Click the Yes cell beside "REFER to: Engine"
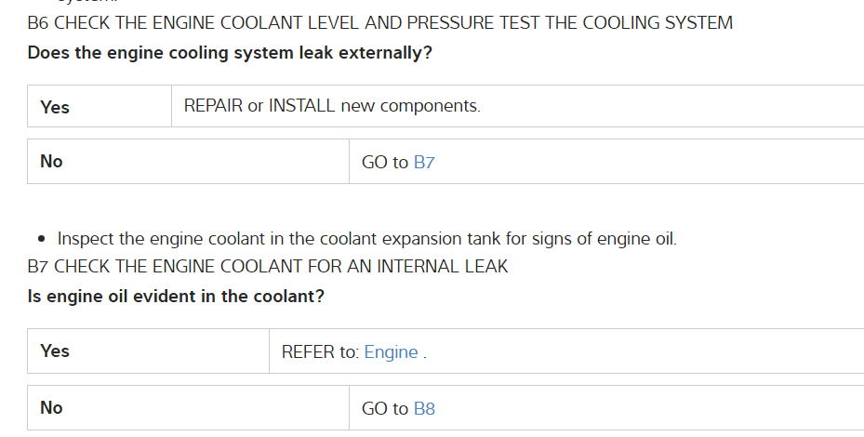This screenshot has width=864, height=437. (55, 351)
